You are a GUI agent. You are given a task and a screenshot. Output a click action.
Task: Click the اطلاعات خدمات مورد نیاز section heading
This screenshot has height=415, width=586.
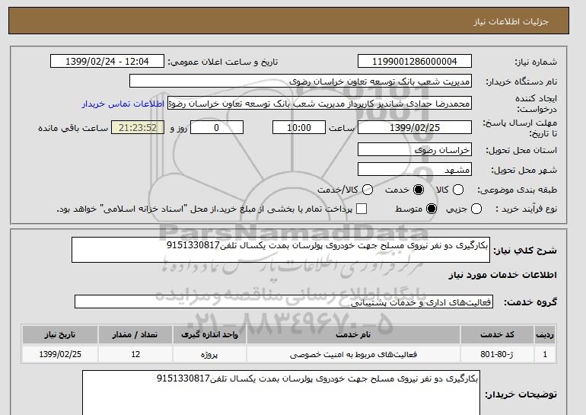click(x=502, y=275)
